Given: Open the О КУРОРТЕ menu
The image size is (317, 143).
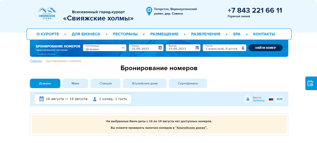Looking at the screenshot, I should click(x=48, y=34).
